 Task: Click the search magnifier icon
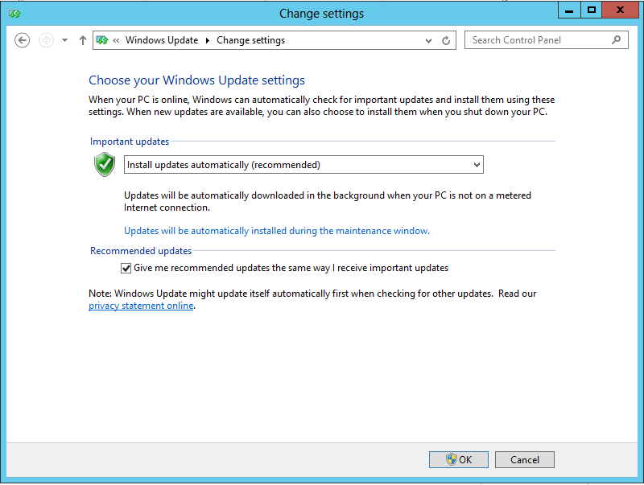tap(617, 39)
